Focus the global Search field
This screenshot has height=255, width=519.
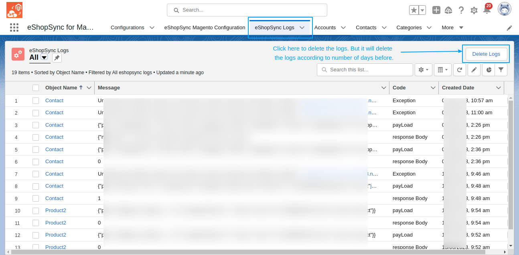pyautogui.click(x=247, y=10)
